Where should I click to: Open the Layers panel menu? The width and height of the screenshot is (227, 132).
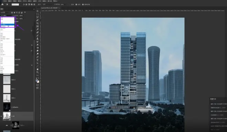click(x=34, y=9)
